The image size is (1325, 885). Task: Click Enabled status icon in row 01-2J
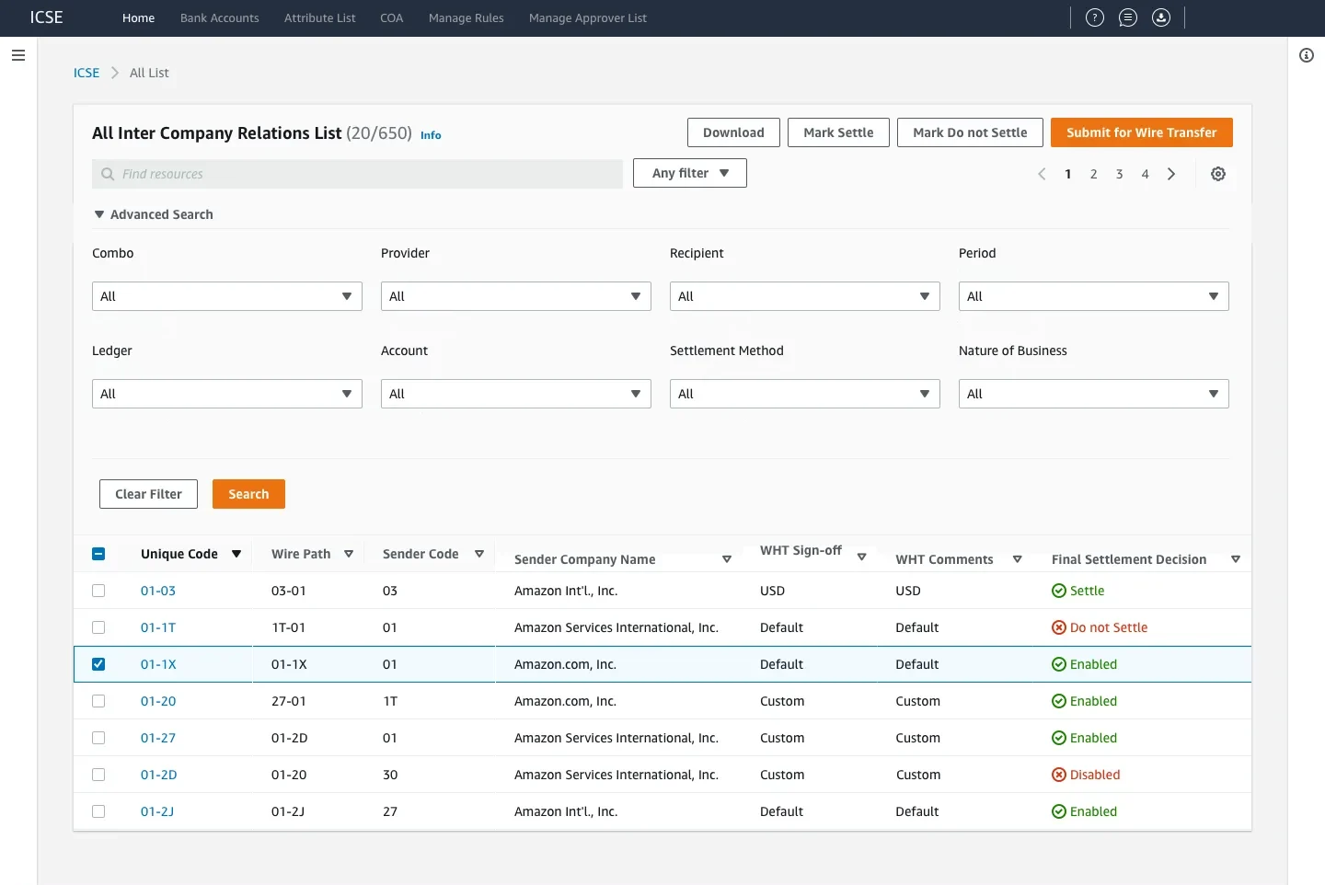1059,811
